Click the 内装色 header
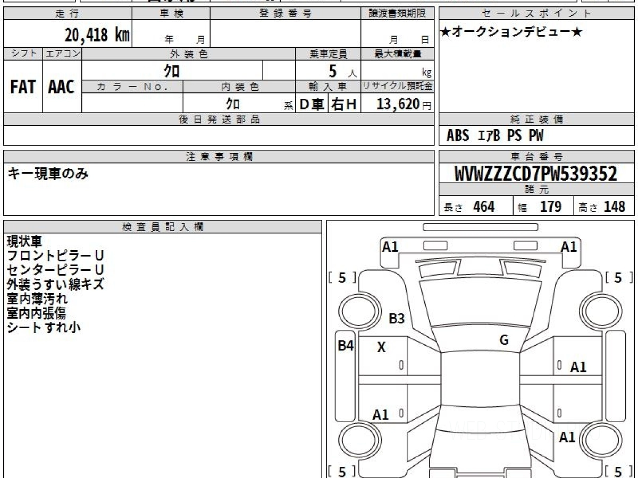The image size is (638, 478). [239, 86]
